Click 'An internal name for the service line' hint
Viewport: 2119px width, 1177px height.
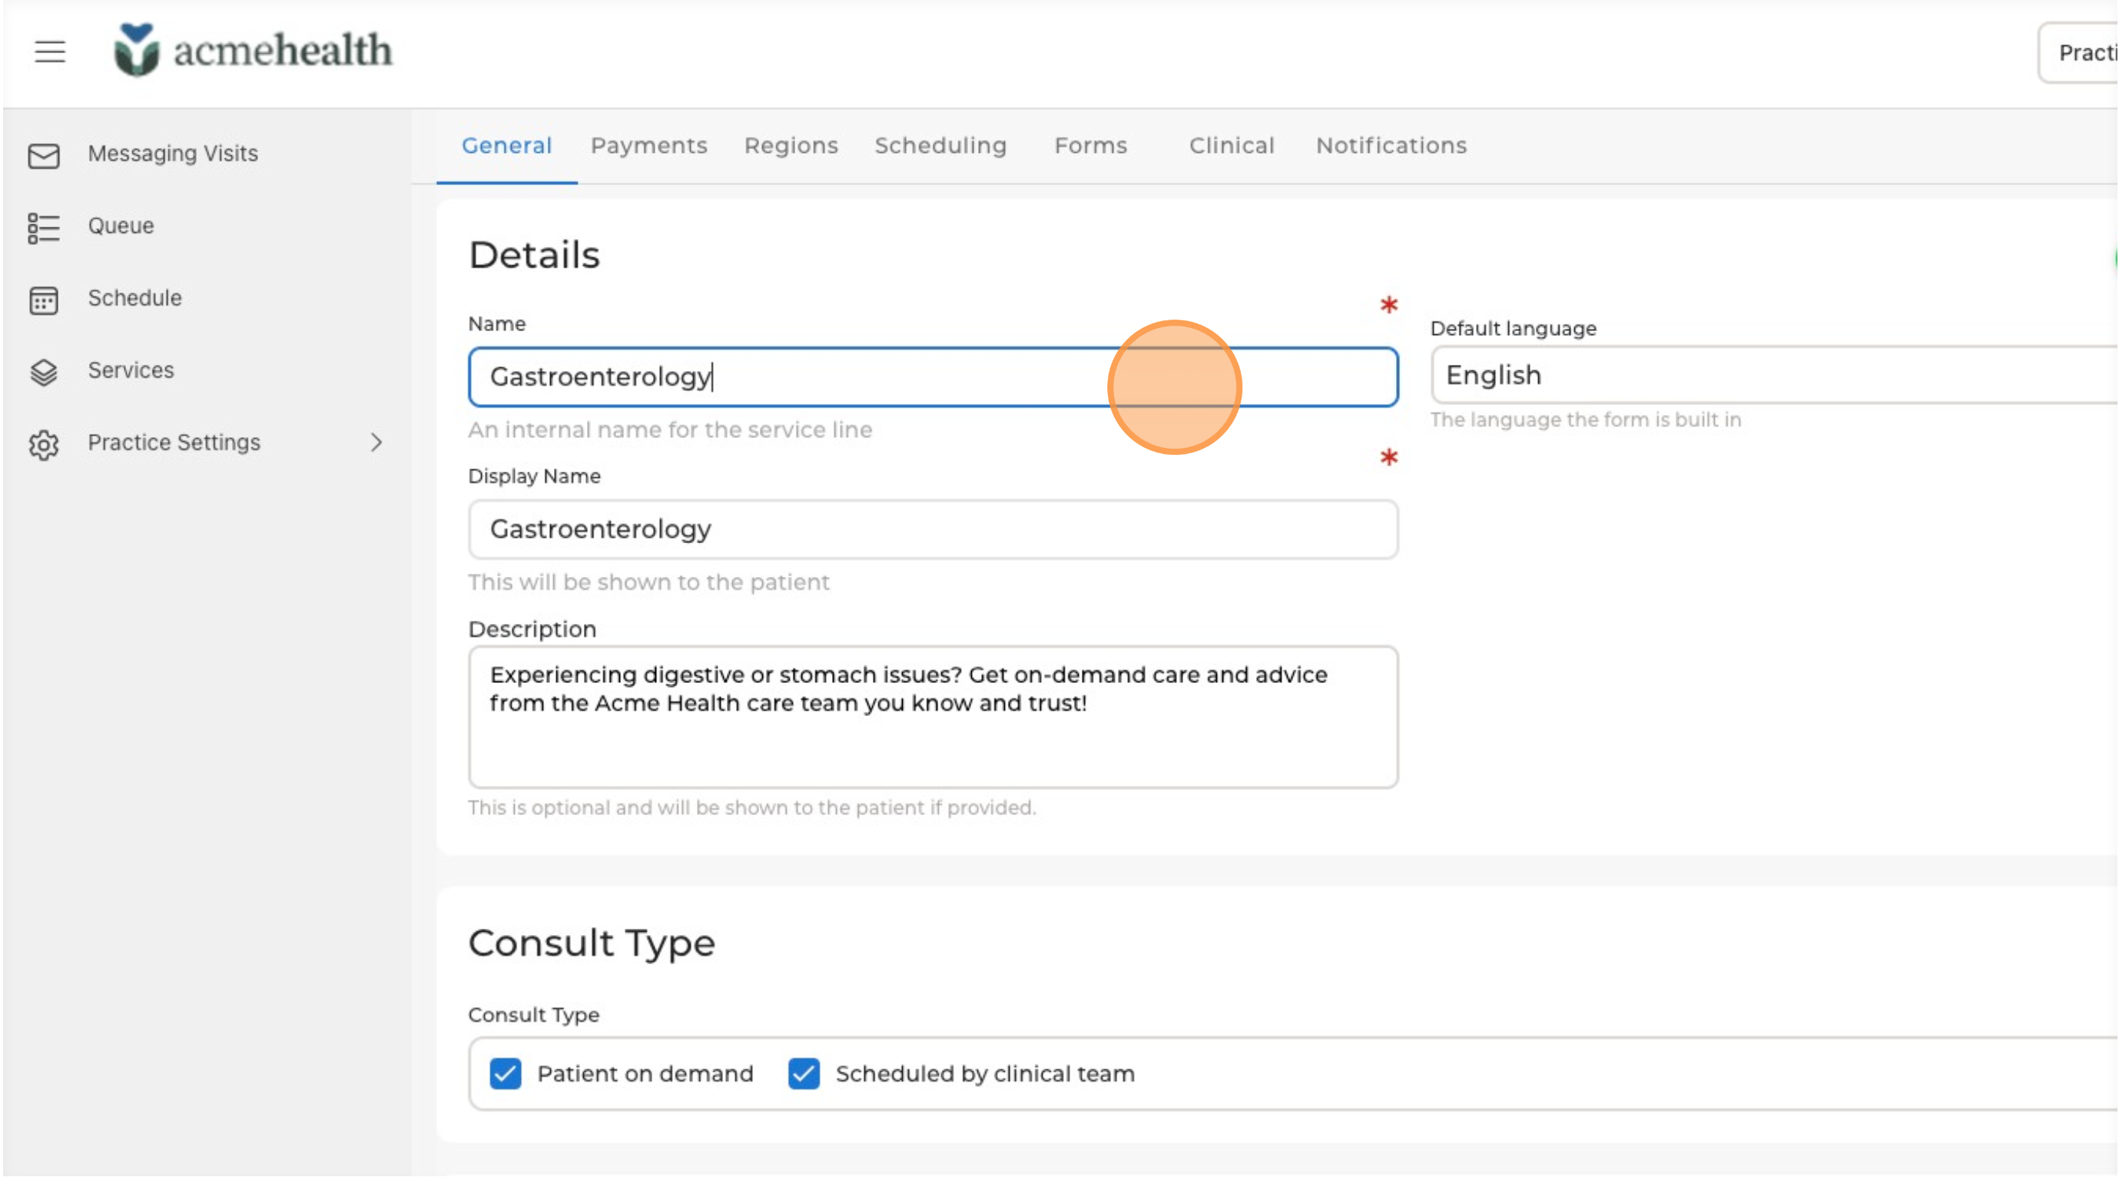[x=671, y=430]
